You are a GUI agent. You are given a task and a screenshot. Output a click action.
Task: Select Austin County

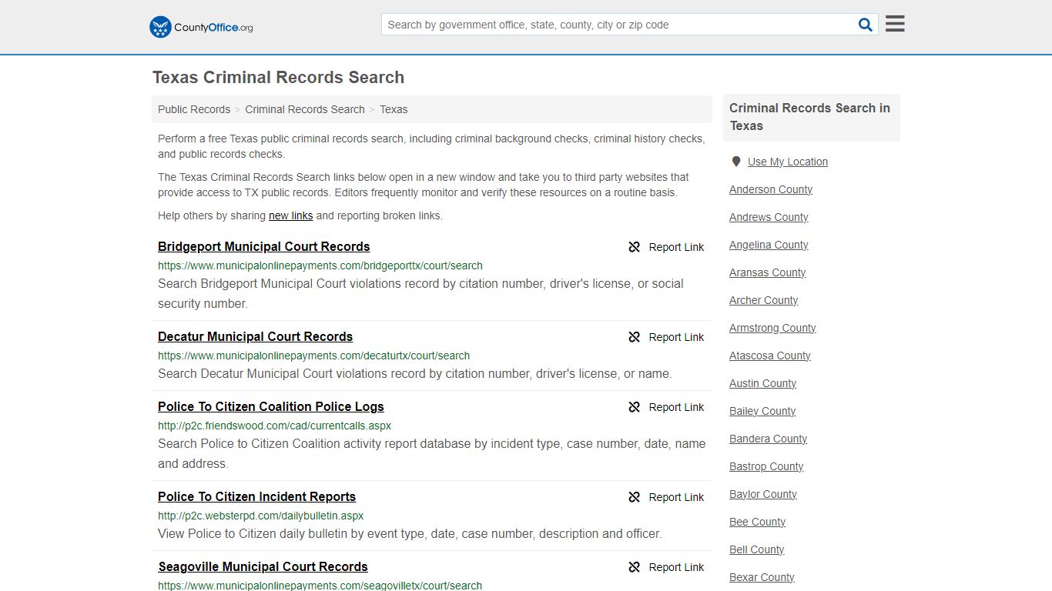click(x=762, y=383)
